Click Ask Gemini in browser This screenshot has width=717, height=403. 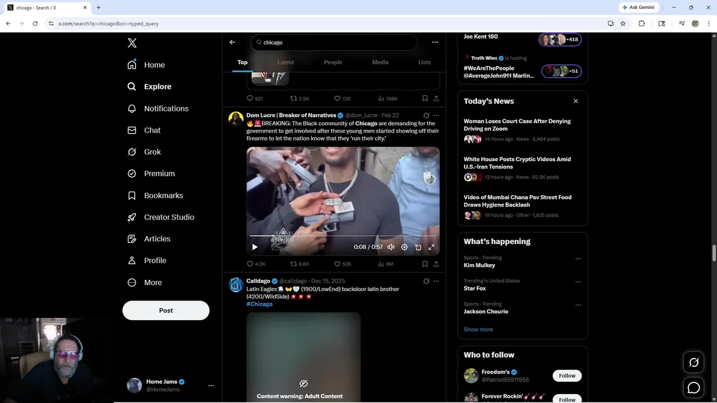(638, 7)
